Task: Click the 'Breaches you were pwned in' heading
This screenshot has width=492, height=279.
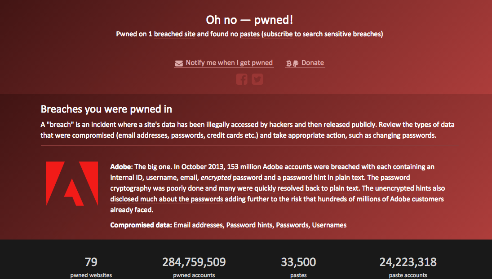Action: (106, 109)
